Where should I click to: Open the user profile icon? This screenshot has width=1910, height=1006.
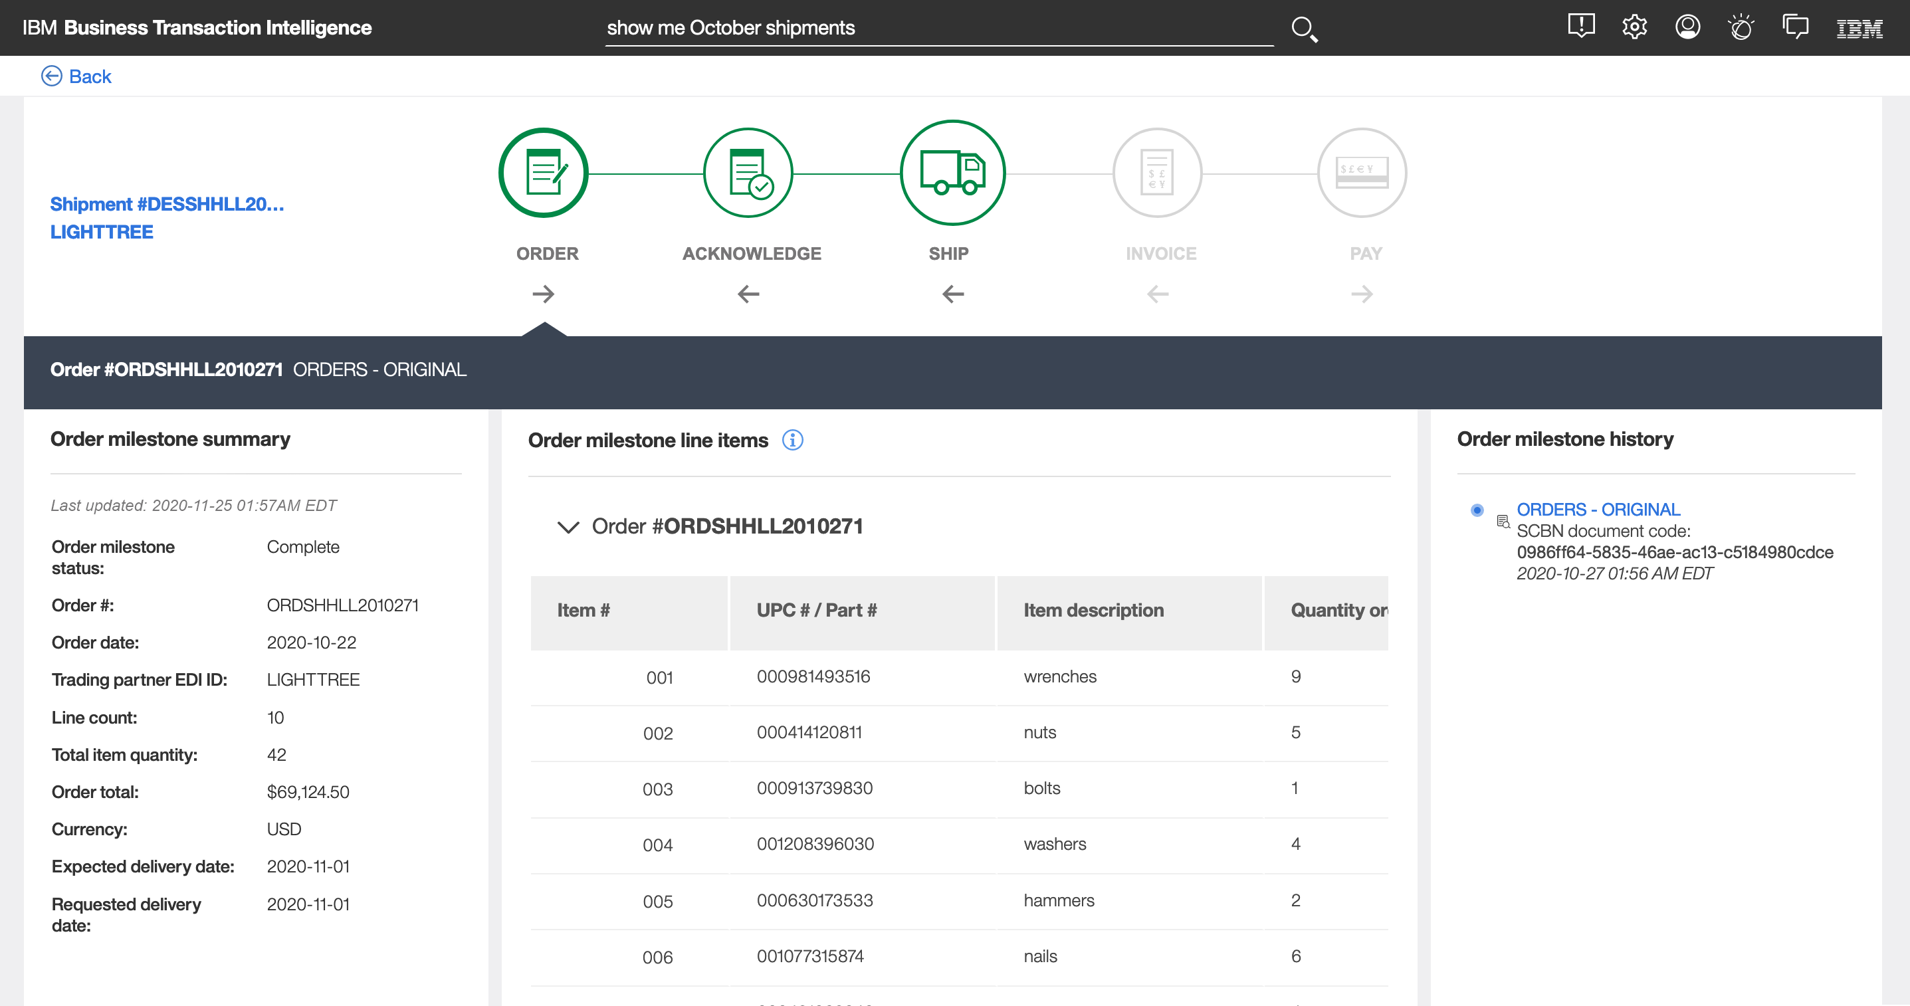tap(1687, 27)
